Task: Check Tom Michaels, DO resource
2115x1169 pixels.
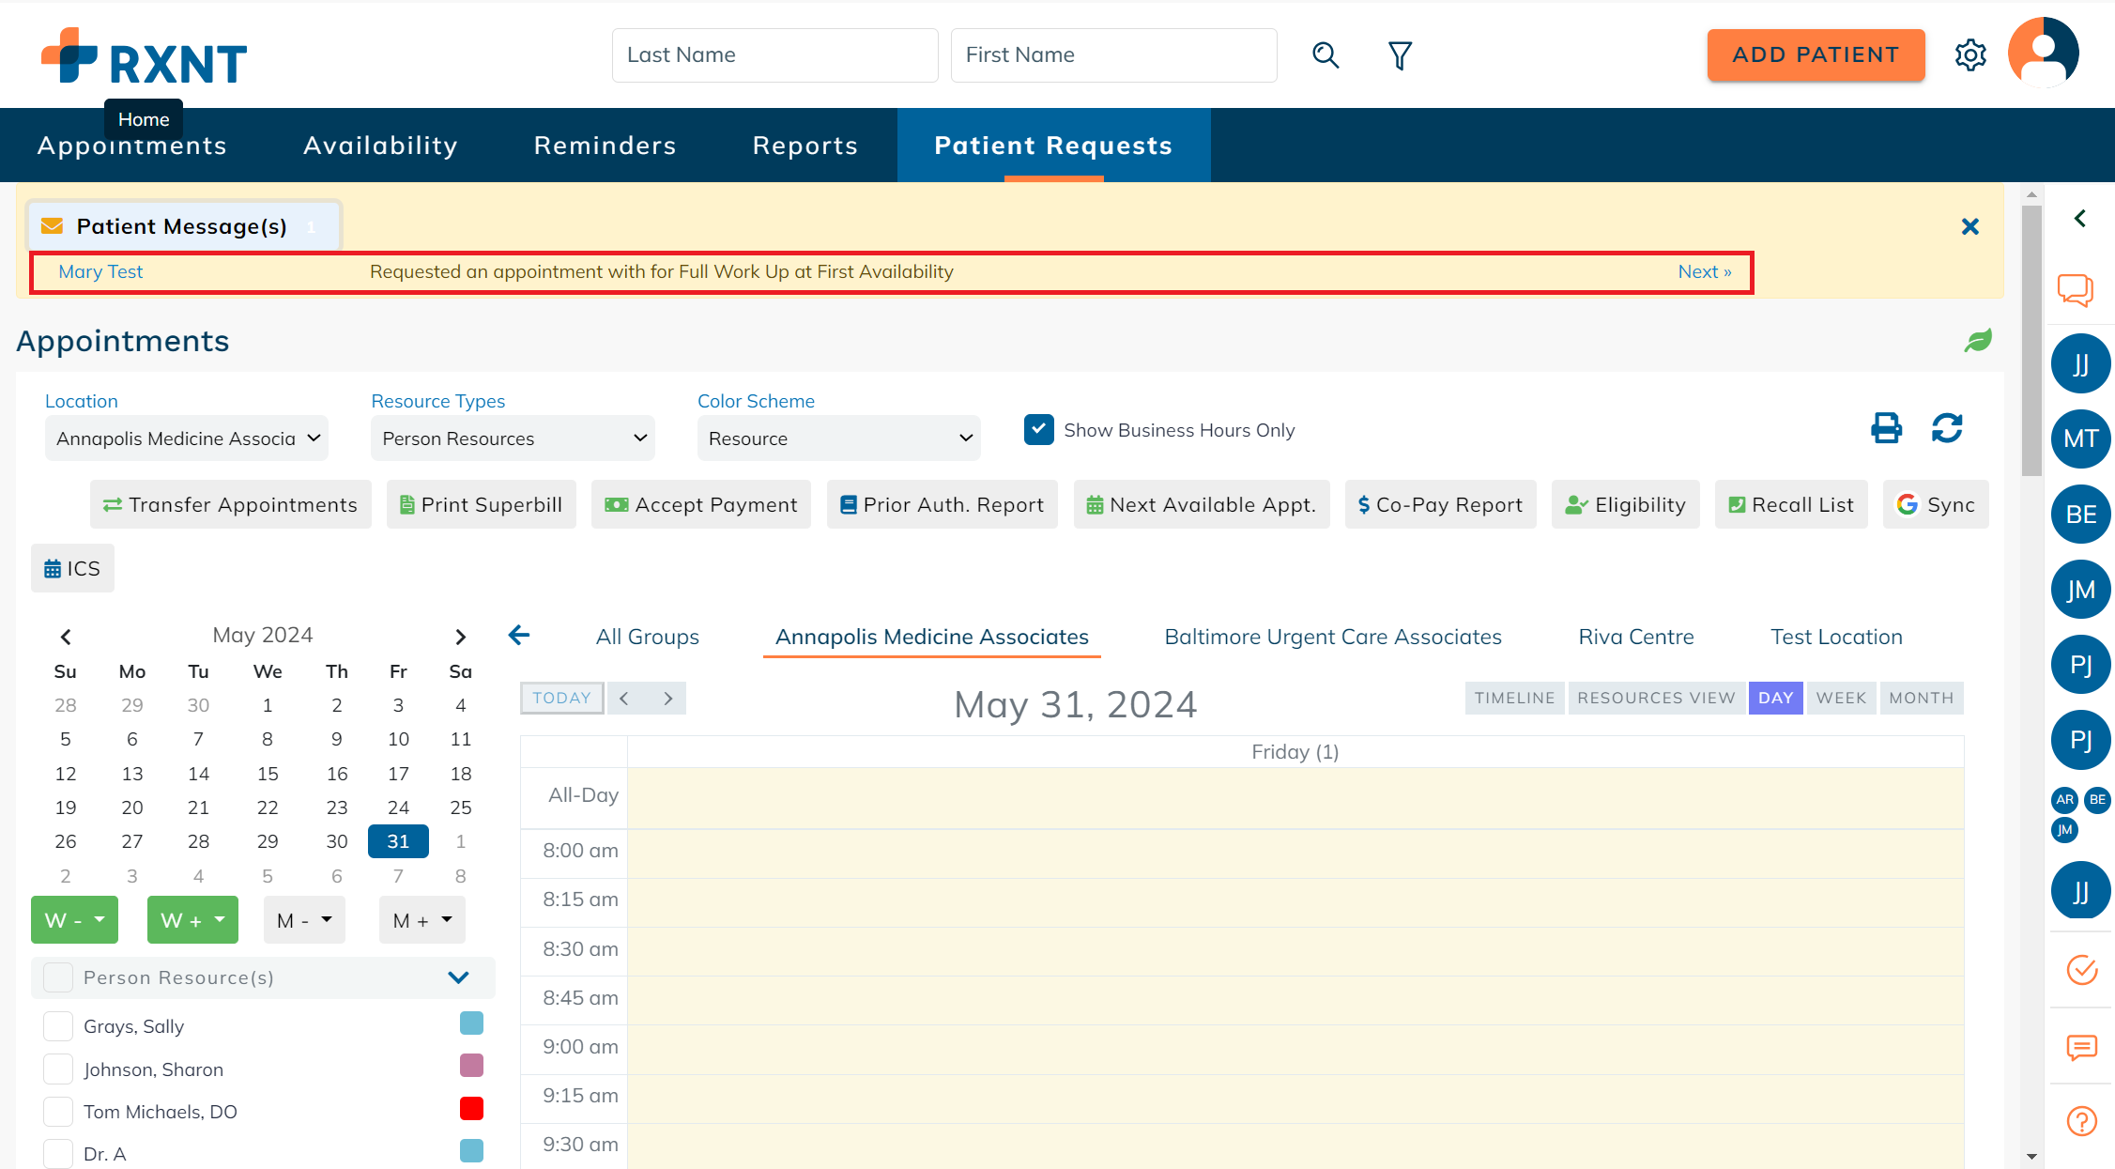Action: (x=58, y=1112)
